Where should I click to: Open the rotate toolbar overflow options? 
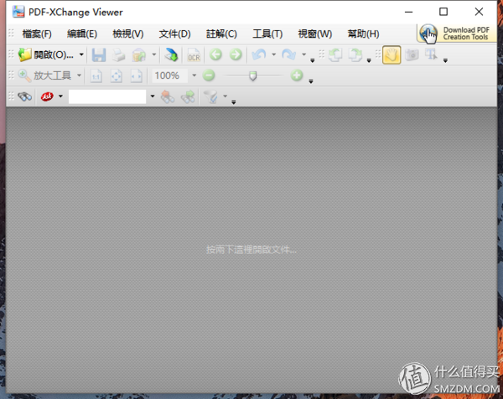(369, 60)
